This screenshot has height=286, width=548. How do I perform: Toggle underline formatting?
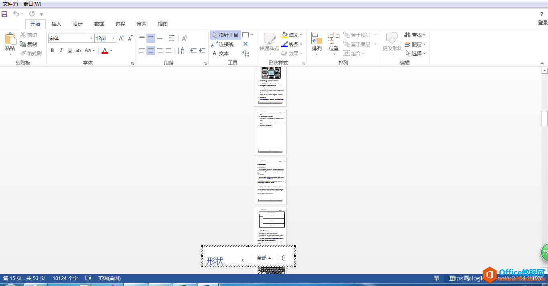pos(70,50)
